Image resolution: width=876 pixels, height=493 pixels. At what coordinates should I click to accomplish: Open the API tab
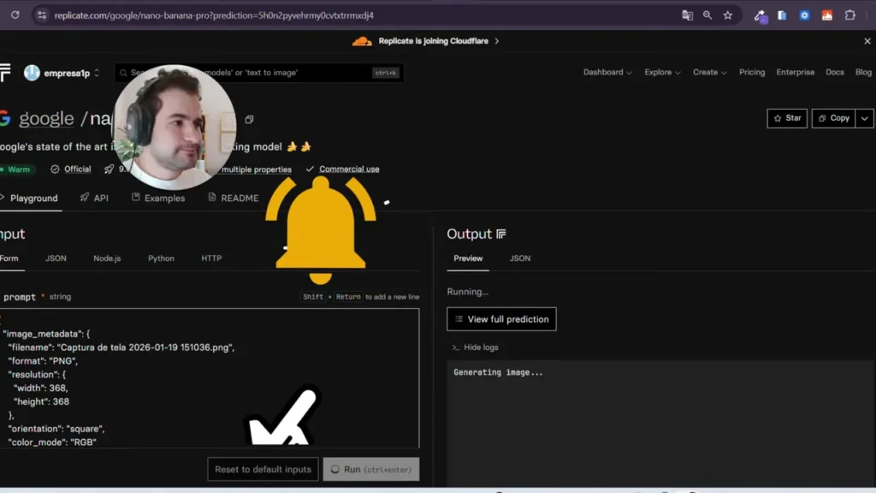(x=101, y=197)
